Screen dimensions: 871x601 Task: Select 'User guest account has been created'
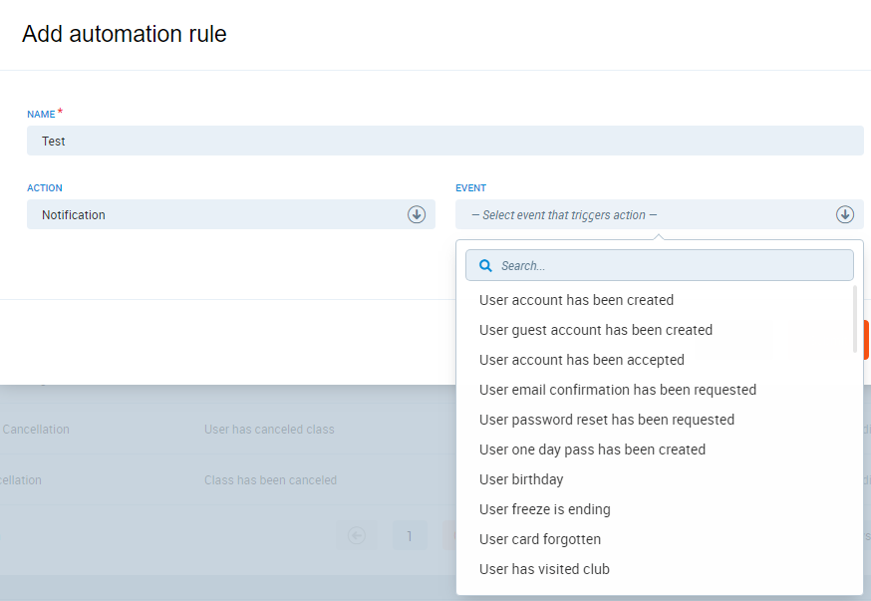click(x=595, y=330)
